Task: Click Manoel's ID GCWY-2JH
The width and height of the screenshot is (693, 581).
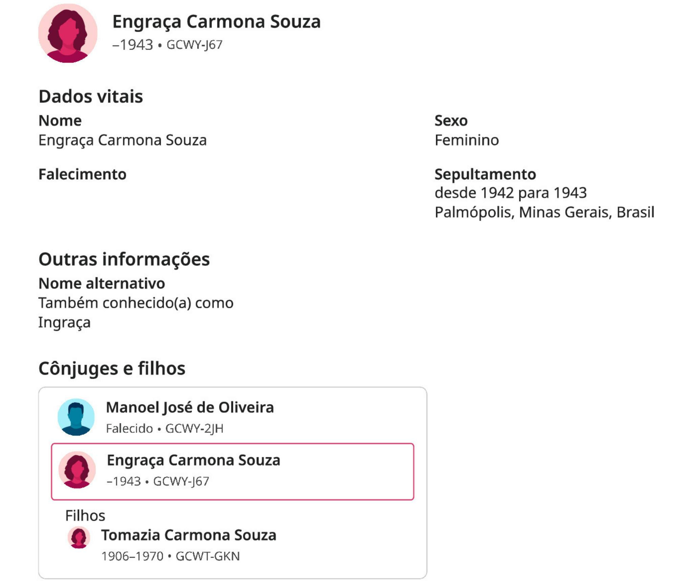Action: click(194, 429)
